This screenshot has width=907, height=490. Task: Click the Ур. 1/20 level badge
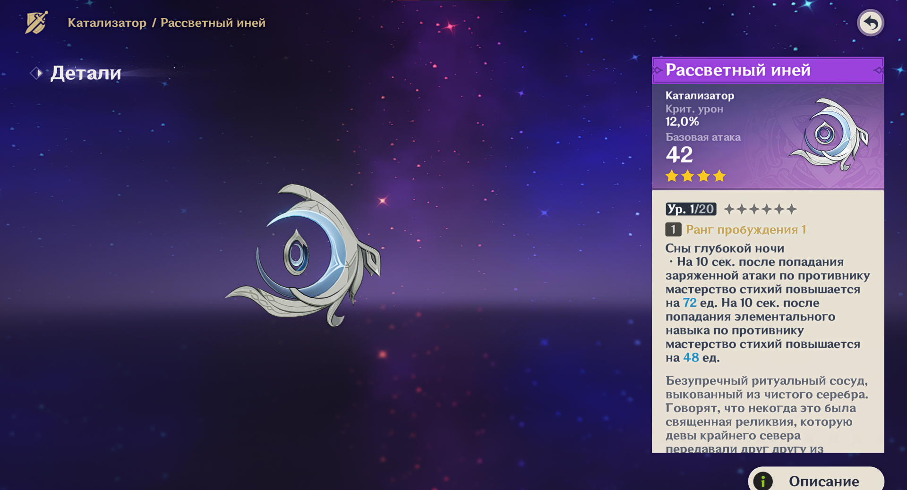pyautogui.click(x=691, y=209)
